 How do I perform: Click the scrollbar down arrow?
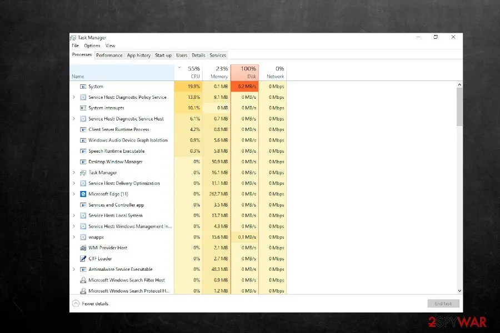coord(459,291)
